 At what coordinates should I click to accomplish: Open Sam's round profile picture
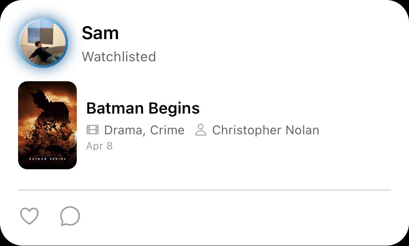click(x=43, y=43)
